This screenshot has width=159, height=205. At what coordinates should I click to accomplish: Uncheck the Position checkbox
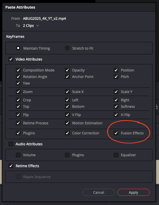point(116,70)
